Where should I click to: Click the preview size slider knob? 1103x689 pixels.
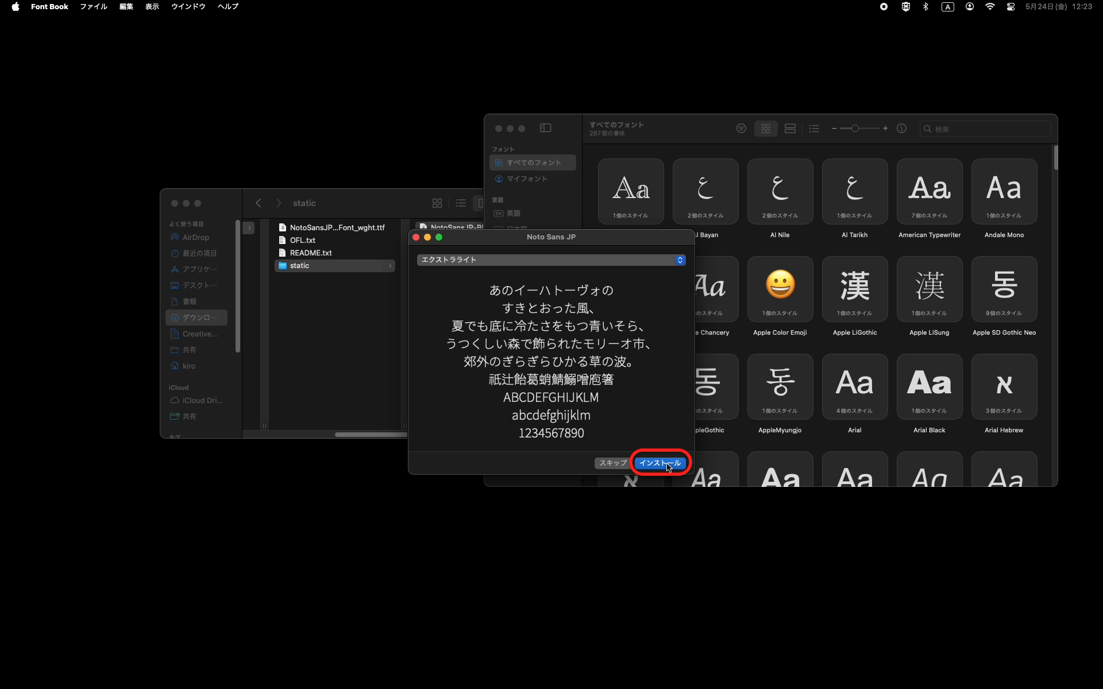(x=855, y=129)
